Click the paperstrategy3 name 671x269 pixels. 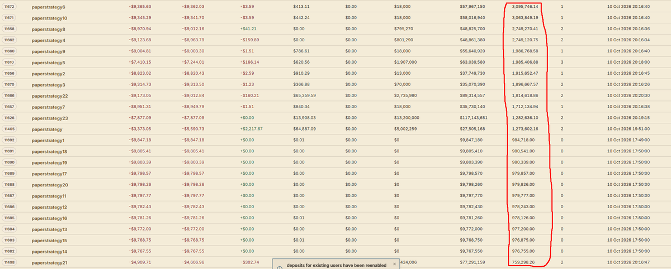tap(49, 85)
